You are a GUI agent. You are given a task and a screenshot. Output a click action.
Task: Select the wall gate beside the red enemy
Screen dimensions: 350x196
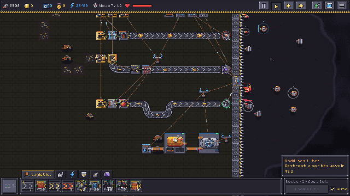(x=237, y=81)
